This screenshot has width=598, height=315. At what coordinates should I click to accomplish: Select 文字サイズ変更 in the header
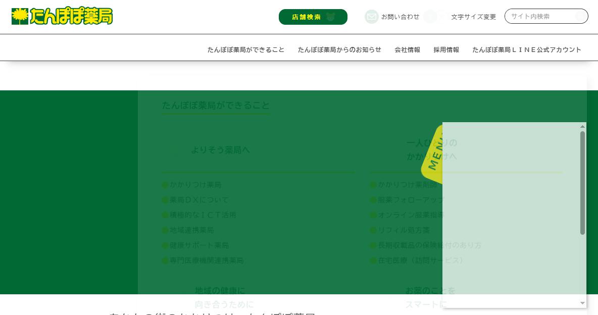pos(474,17)
